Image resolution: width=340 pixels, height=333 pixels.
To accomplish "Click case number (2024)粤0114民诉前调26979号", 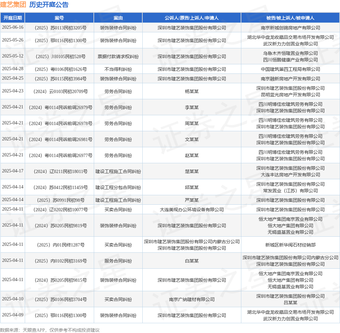I will click(61, 108).
